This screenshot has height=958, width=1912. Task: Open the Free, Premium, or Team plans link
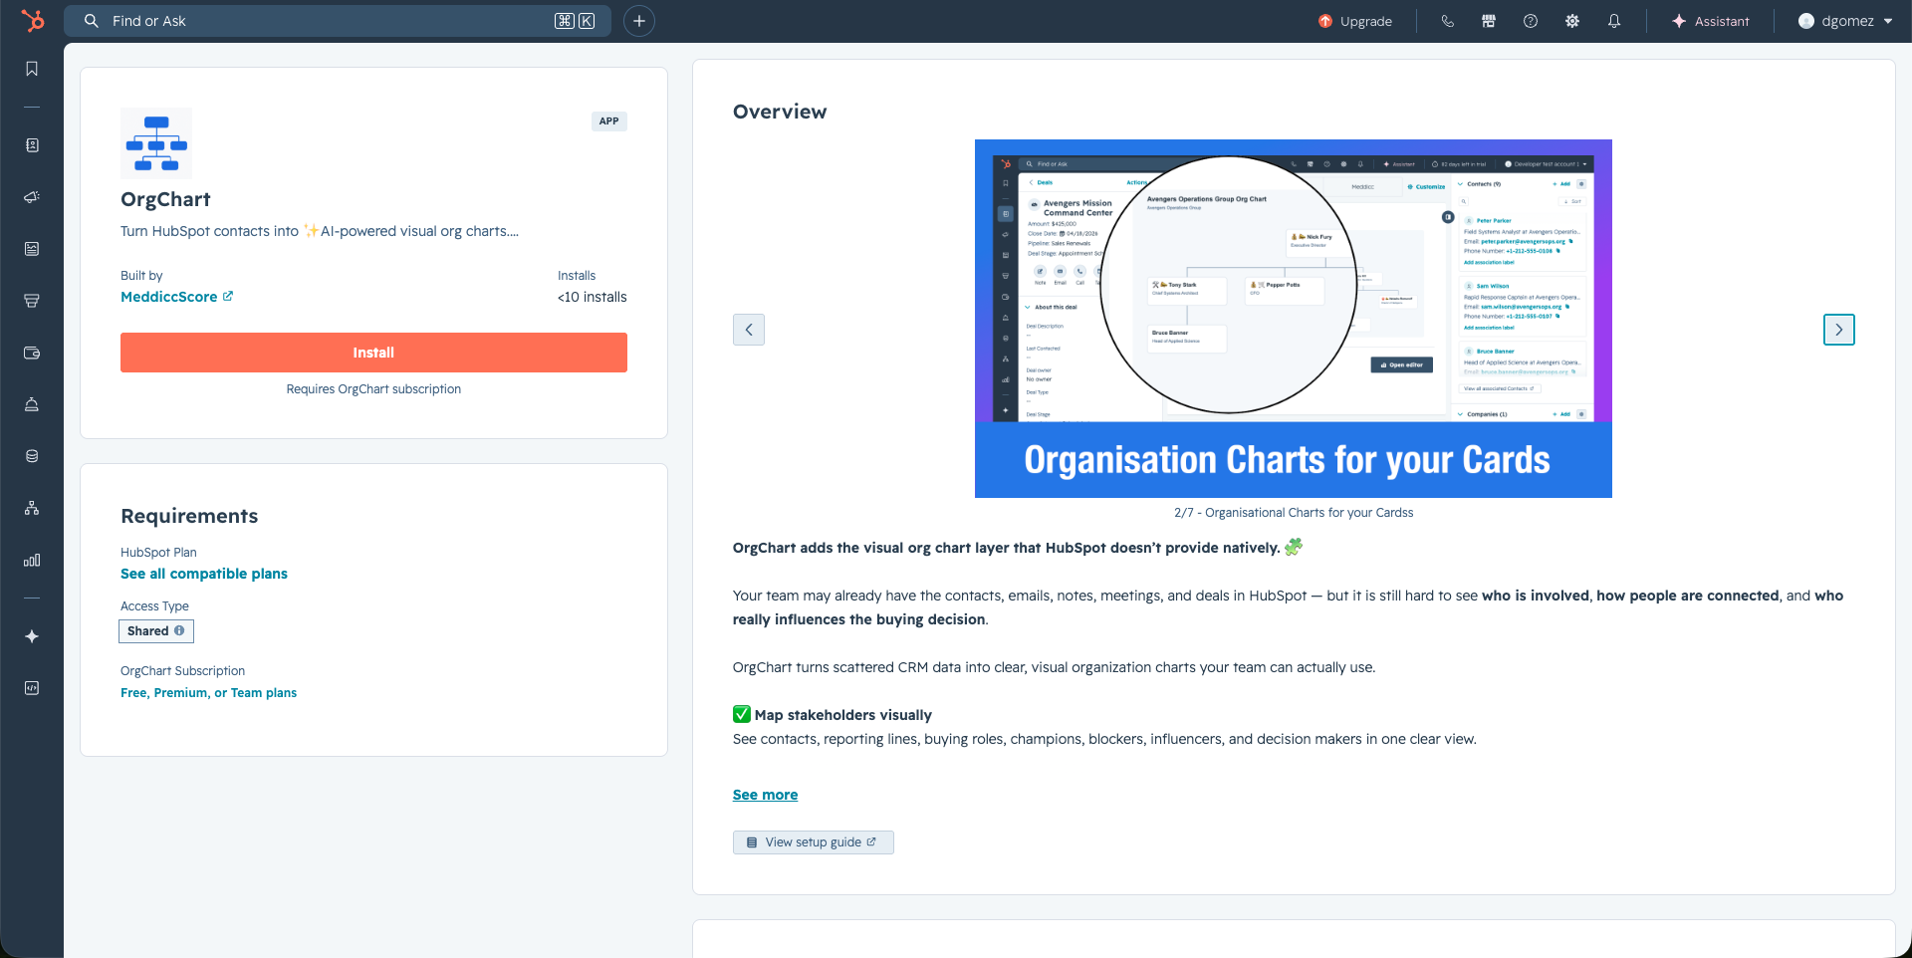[x=209, y=693]
